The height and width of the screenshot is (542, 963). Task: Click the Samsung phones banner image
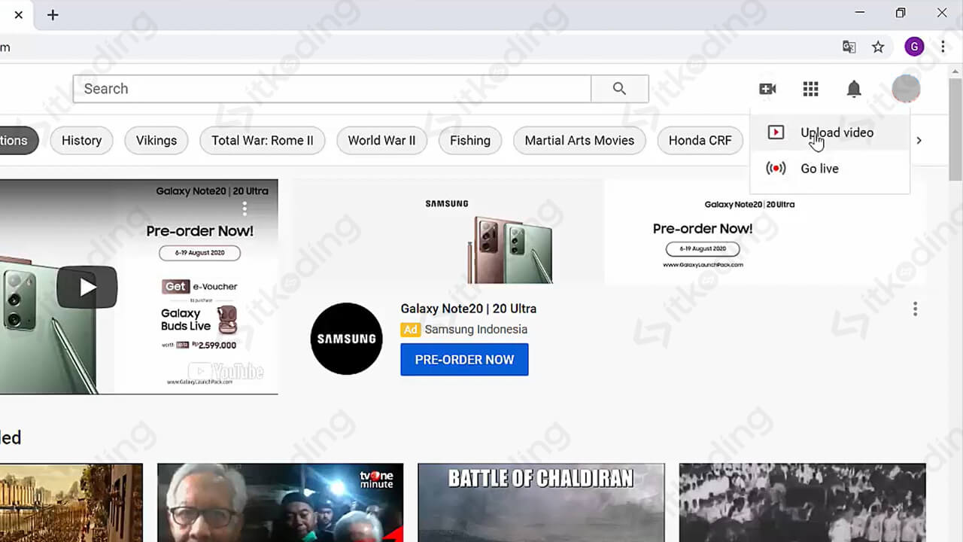pos(448,232)
